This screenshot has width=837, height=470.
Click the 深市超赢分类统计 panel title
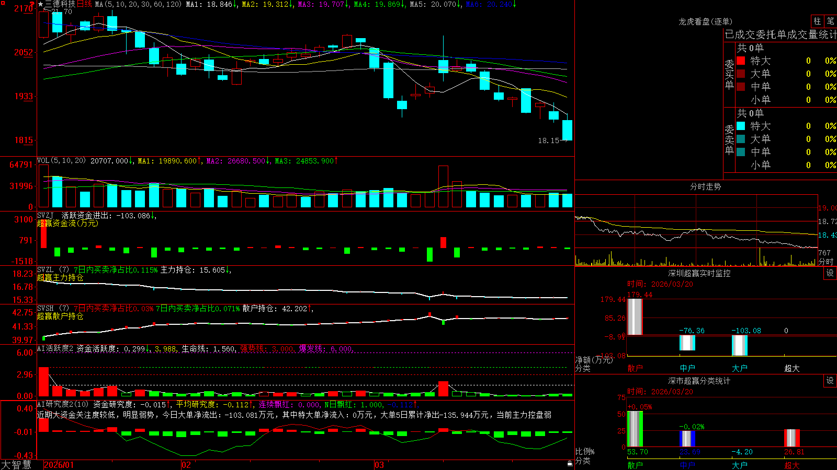pos(699,381)
